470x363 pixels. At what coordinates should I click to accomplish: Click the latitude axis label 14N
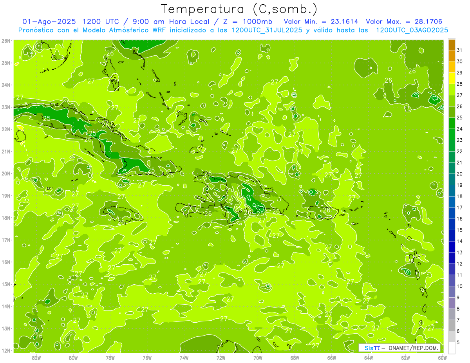[x=5, y=306]
